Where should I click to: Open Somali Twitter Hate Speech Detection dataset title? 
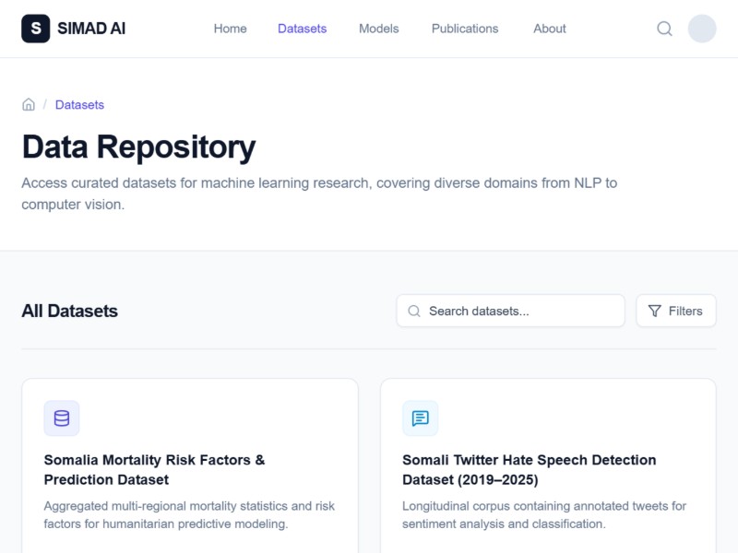pyautogui.click(x=529, y=469)
